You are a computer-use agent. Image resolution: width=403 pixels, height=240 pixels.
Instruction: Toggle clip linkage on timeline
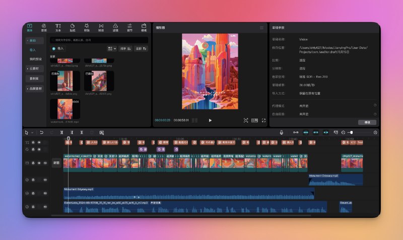tap(316, 133)
